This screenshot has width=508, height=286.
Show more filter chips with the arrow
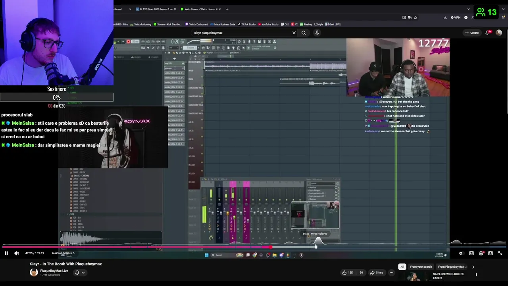(473, 267)
